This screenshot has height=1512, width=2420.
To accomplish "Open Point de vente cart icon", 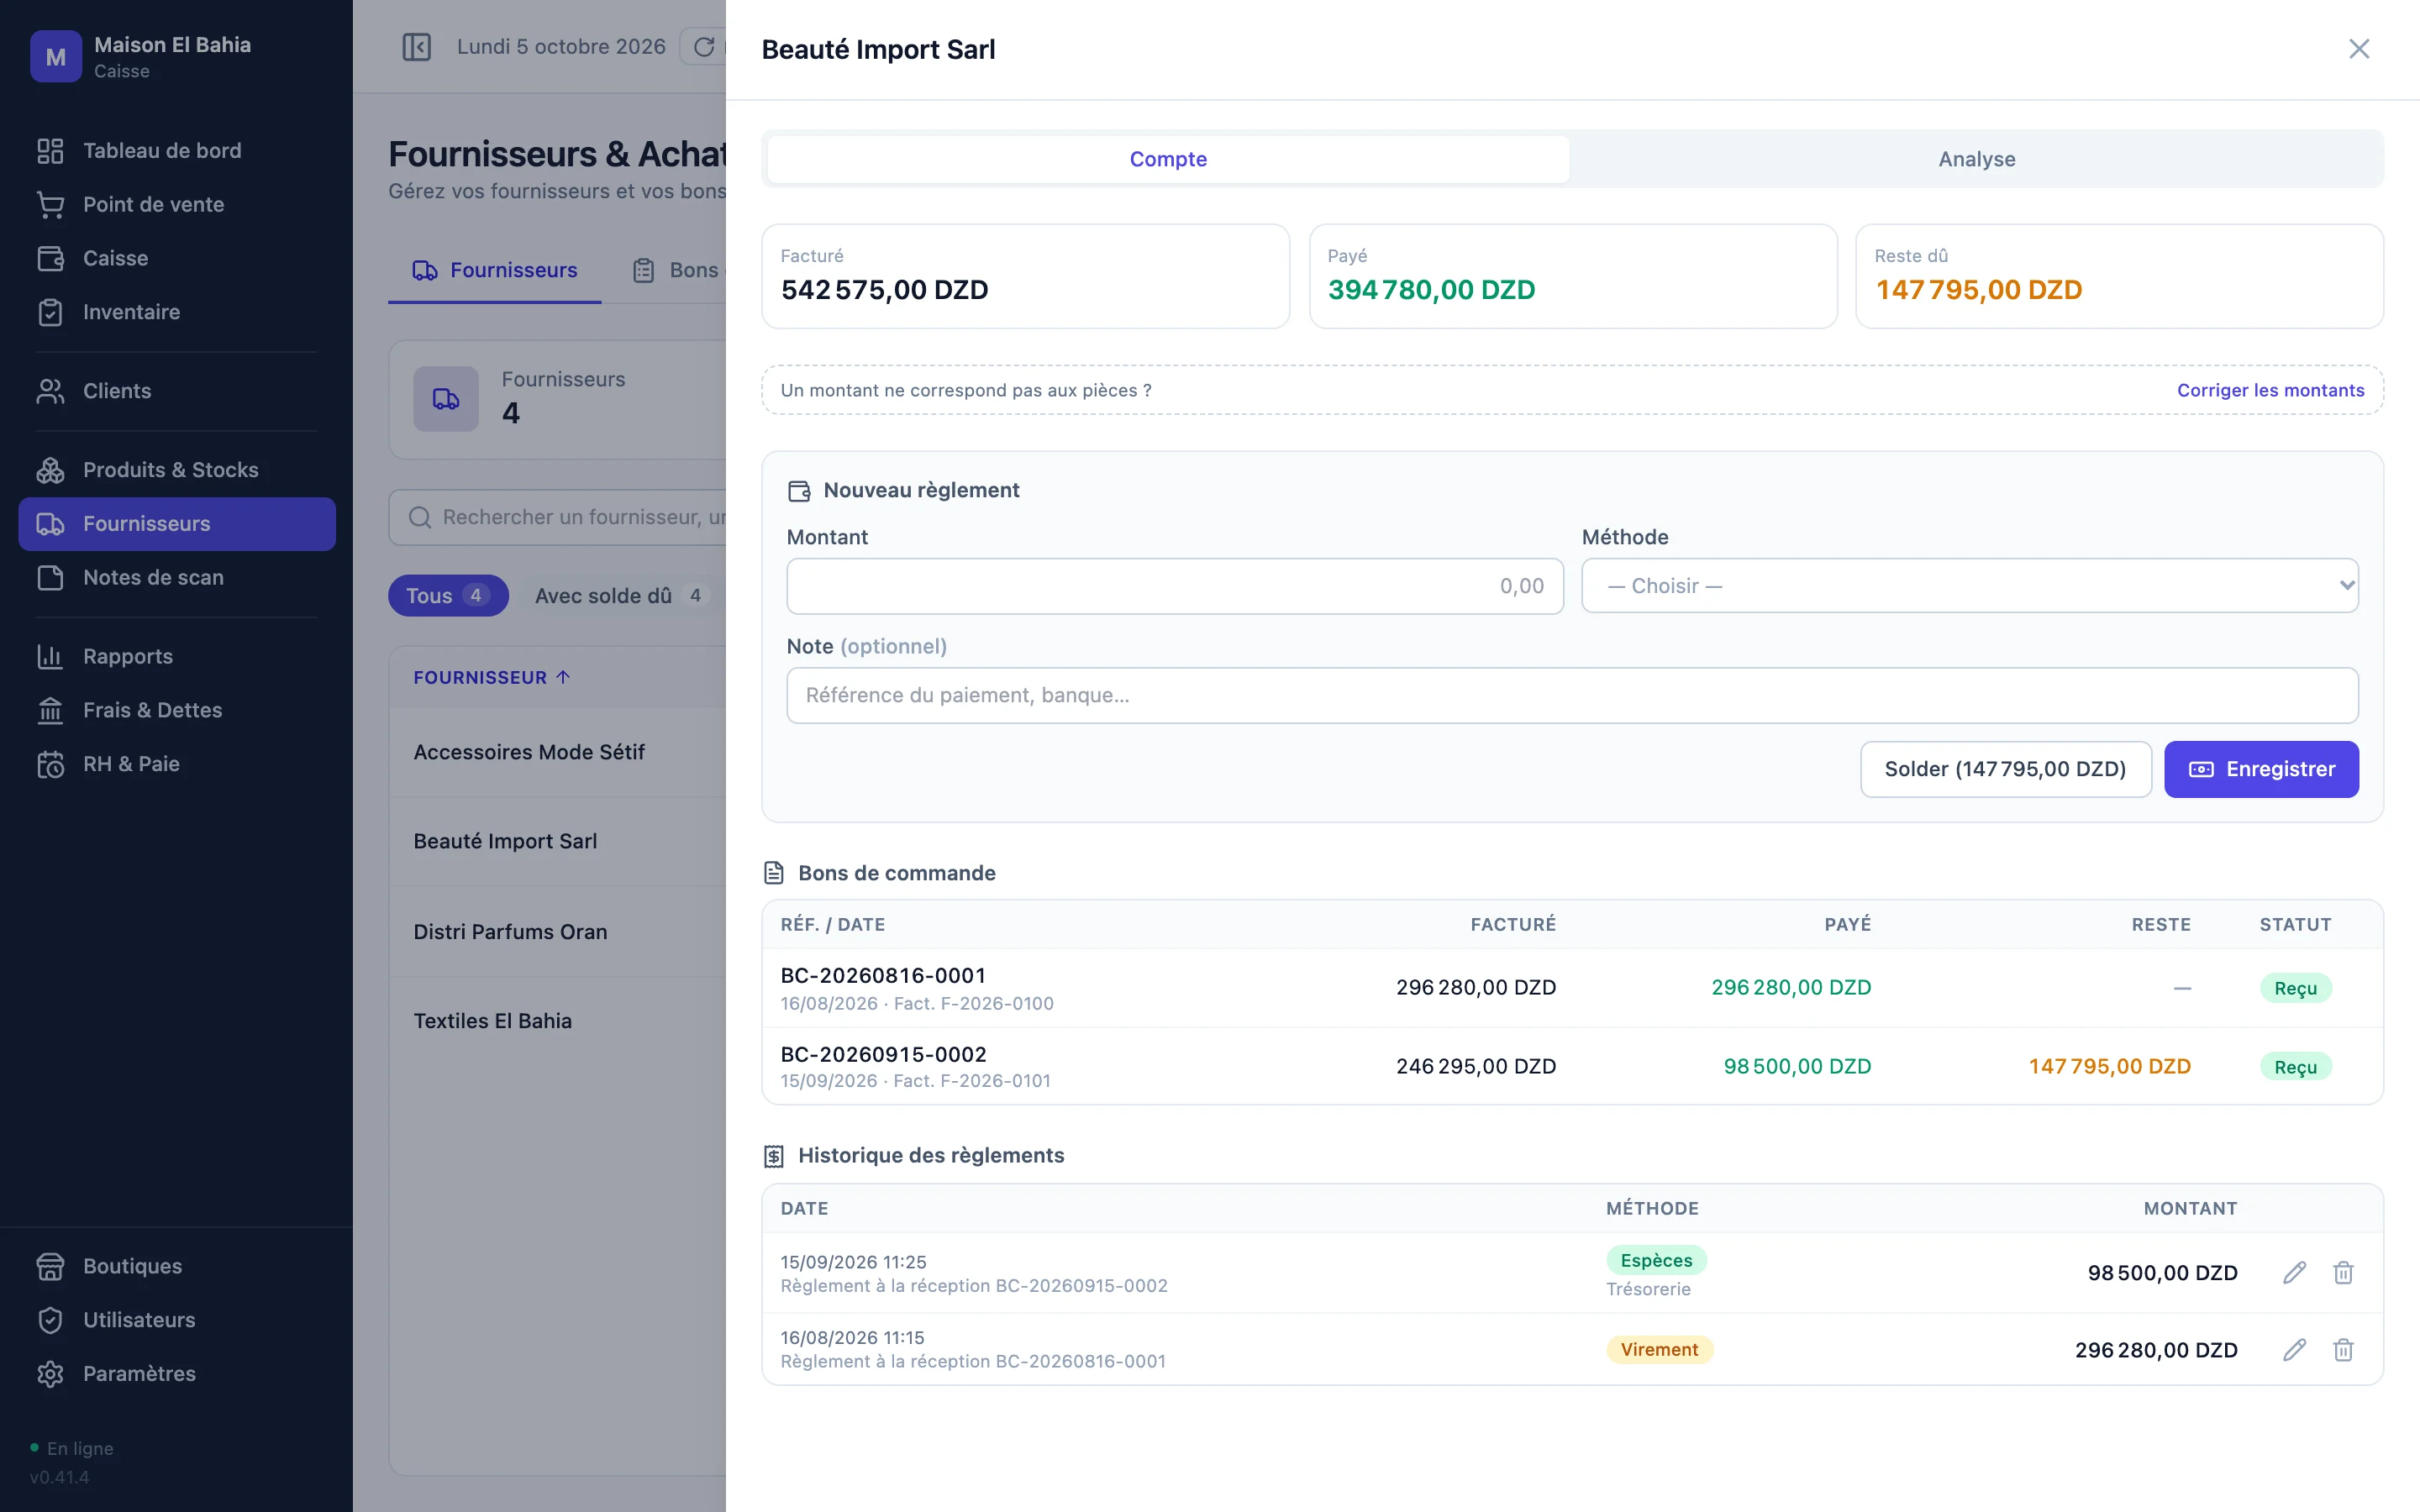I will [x=50, y=204].
